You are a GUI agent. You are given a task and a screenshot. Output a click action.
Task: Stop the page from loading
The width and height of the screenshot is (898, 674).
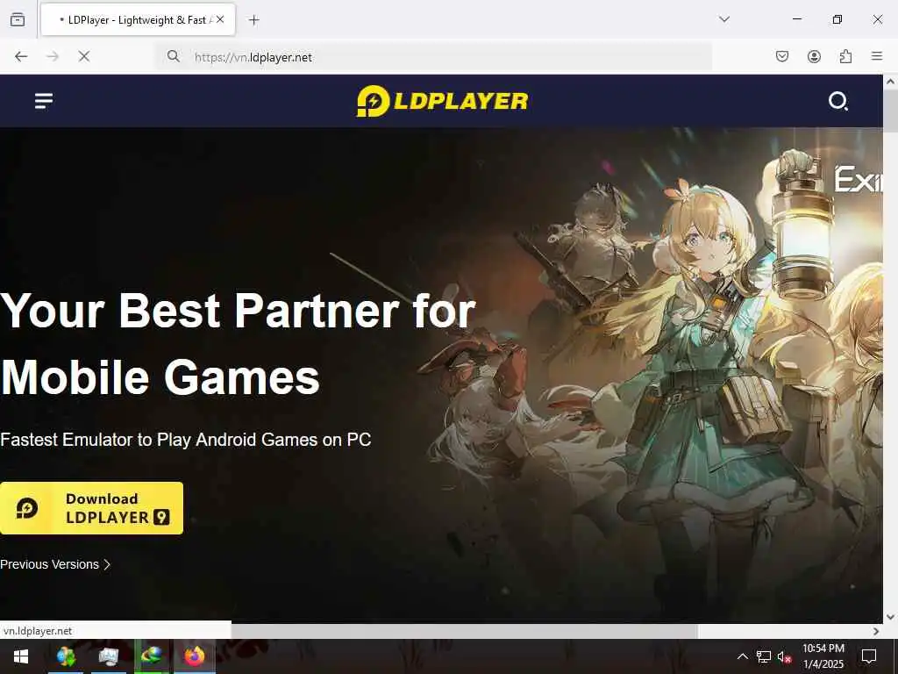click(84, 56)
